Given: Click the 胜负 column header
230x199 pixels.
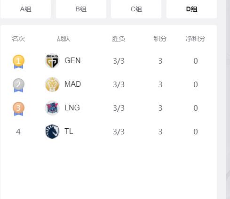Looking at the screenshot, I should click(119, 39).
